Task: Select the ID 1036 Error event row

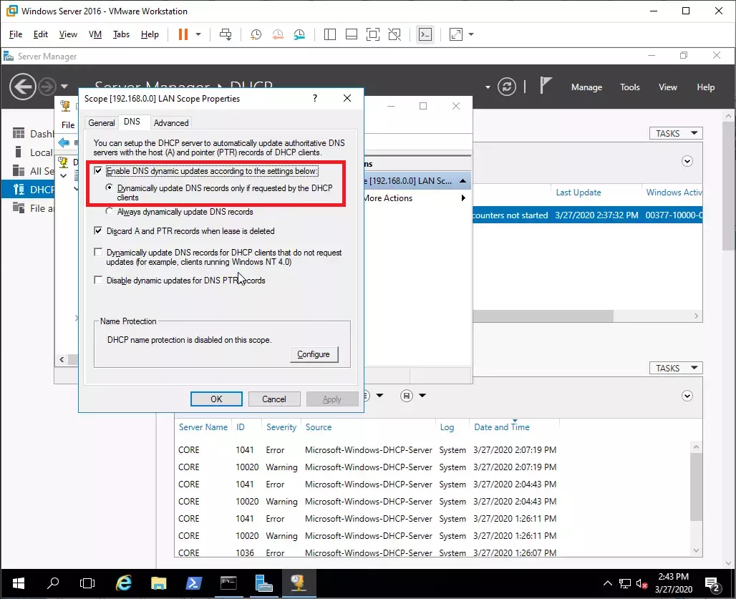Action: (x=367, y=552)
